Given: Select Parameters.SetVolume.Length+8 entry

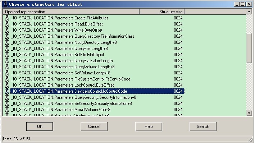Looking at the screenshot, I should [x=60, y=73].
